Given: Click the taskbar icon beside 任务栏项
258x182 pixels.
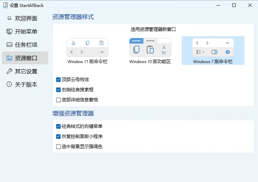Looking at the screenshot, I should click(x=9, y=45).
